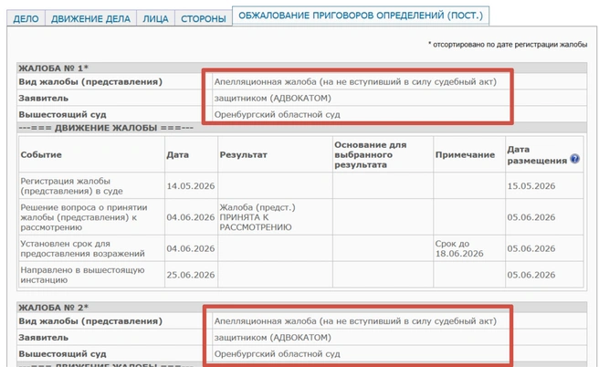Click Решение вопроса о принятии жалобы event

(84, 217)
